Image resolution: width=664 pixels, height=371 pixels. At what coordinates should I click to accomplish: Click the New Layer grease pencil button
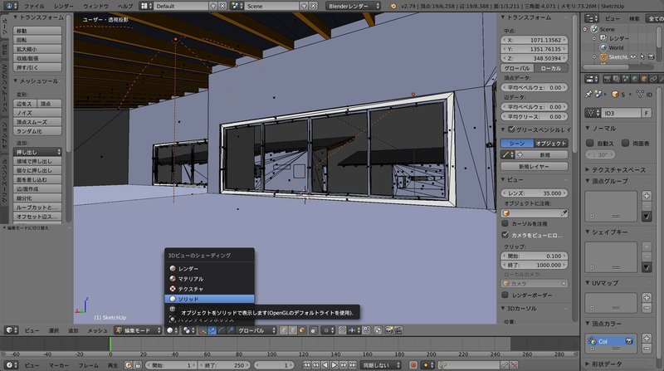pyautogui.click(x=535, y=167)
